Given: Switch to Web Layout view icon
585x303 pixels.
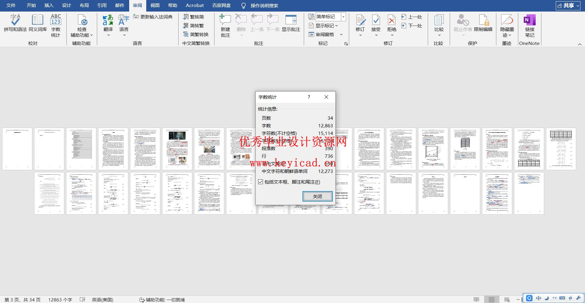Looking at the screenshot, I should point(507,299).
